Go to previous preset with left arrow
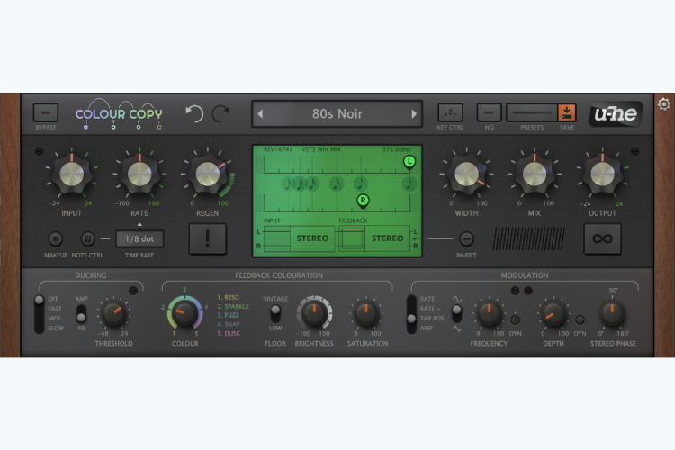 click(260, 114)
